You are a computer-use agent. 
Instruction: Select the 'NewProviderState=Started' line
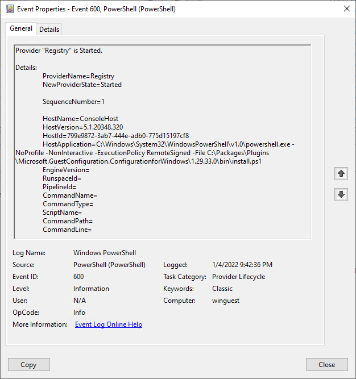pyautogui.click(x=82, y=85)
